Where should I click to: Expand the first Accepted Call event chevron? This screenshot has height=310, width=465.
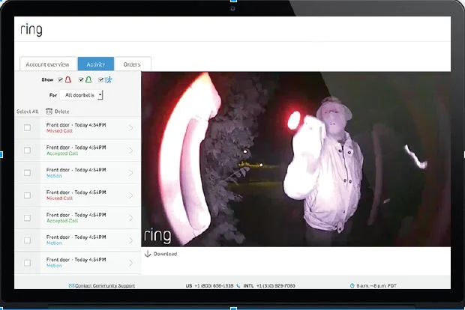tap(130, 151)
